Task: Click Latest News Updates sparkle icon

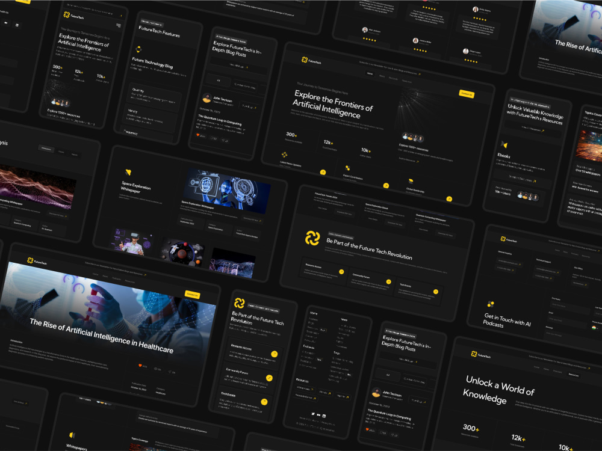Action: click(285, 155)
